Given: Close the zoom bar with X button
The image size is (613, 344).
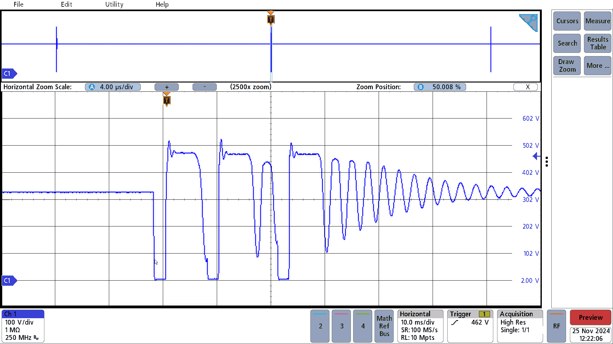Looking at the screenshot, I should 526,87.
